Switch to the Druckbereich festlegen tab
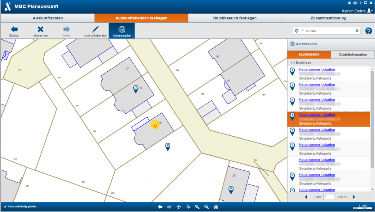The image size is (375, 212). pyautogui.click(x=235, y=18)
